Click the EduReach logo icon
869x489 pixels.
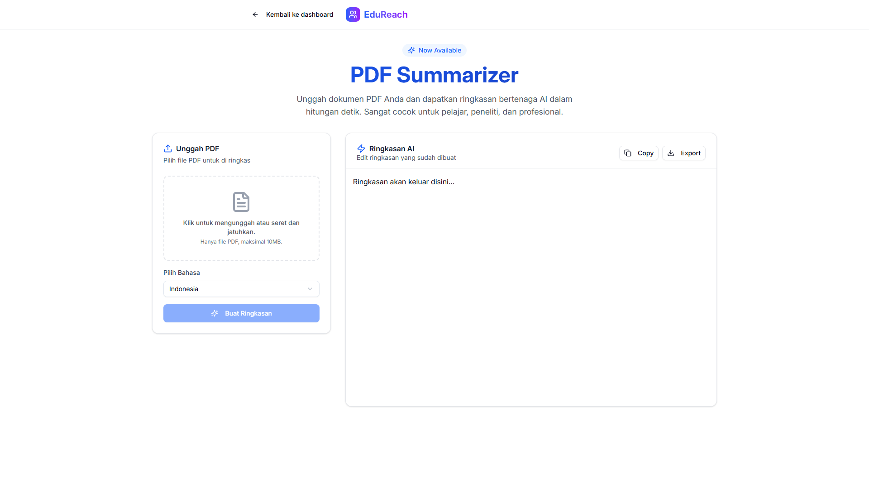tap(353, 14)
